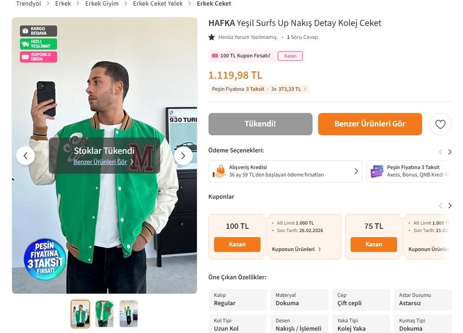This screenshot has width=463, height=333.
Task: Claim the 75 TL coupon with Kazan
Action: 373,244
